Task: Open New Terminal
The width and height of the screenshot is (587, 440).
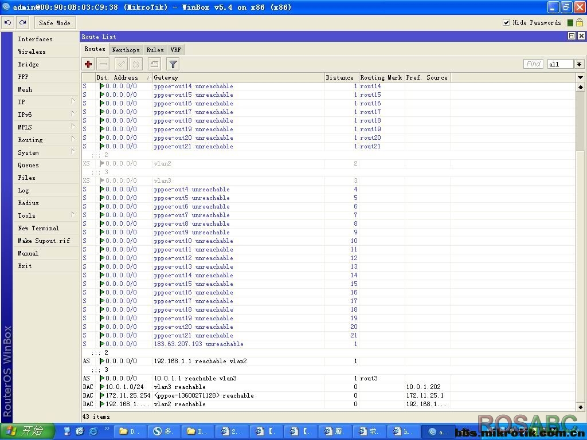Action: 46,228
